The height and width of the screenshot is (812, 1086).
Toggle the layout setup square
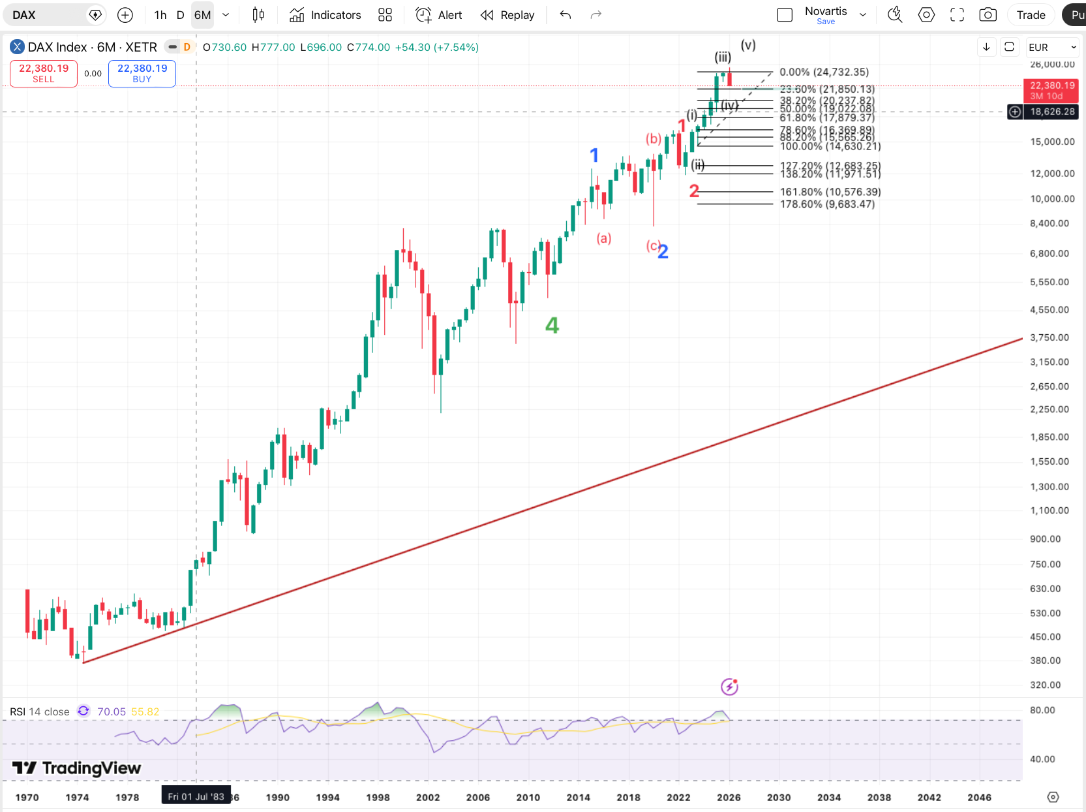[x=785, y=15]
